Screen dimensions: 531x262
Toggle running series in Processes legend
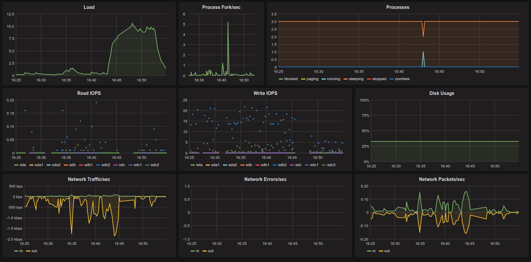(x=331, y=79)
